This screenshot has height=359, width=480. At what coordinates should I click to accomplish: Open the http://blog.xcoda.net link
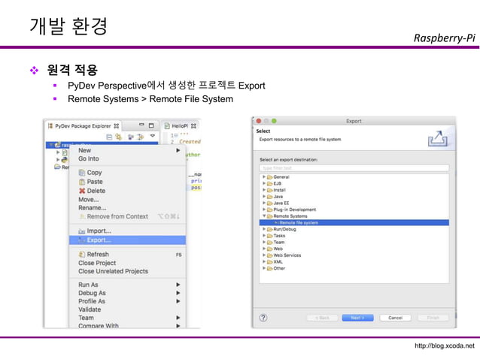tap(445, 346)
